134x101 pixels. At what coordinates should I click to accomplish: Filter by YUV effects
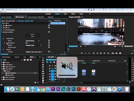[31, 60]
